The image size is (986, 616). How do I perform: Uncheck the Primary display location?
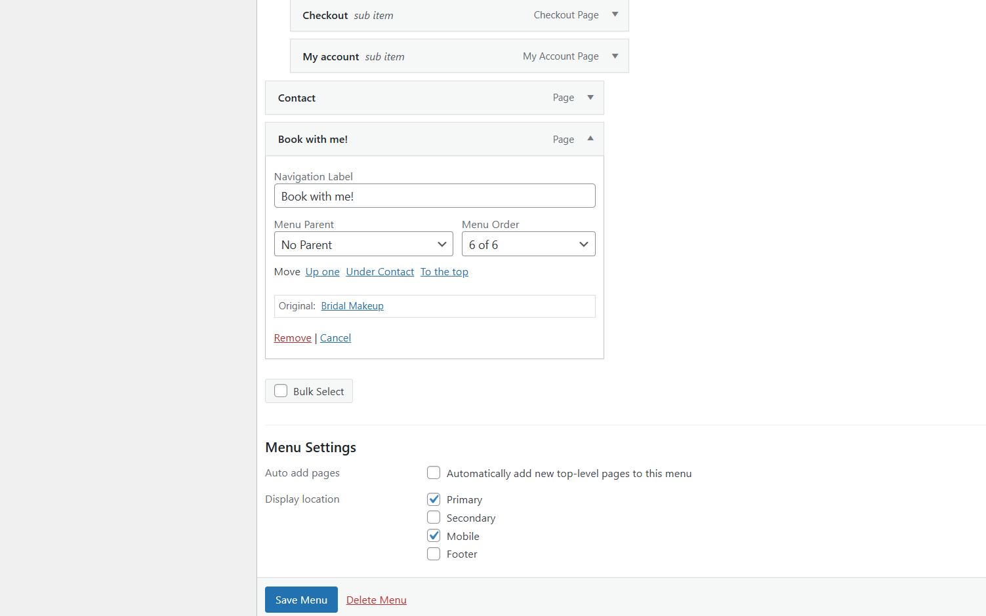point(434,499)
